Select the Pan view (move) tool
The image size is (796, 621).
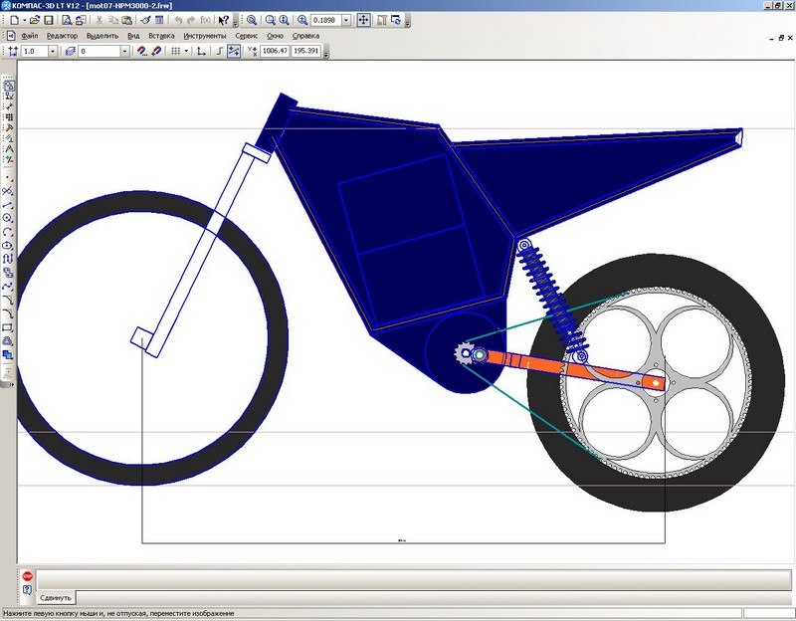click(x=363, y=20)
